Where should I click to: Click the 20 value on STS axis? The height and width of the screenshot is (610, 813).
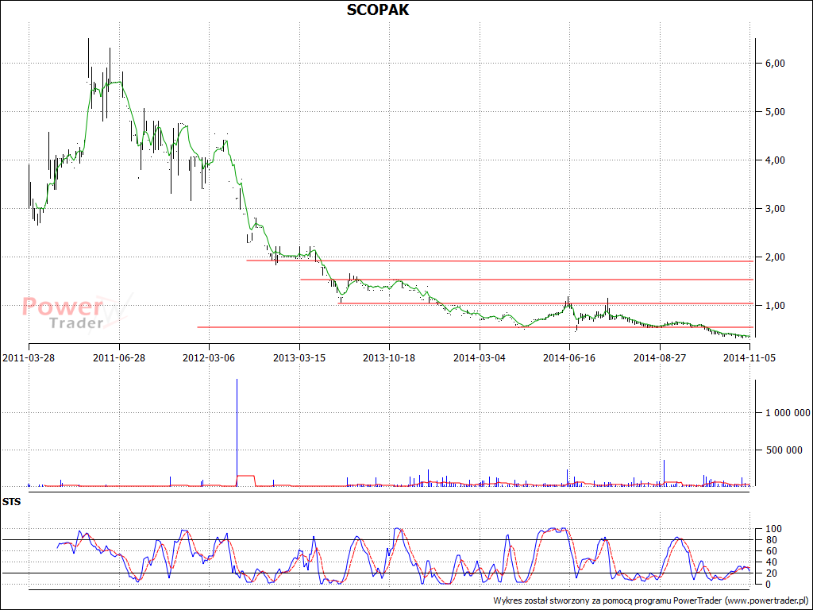tap(770, 573)
